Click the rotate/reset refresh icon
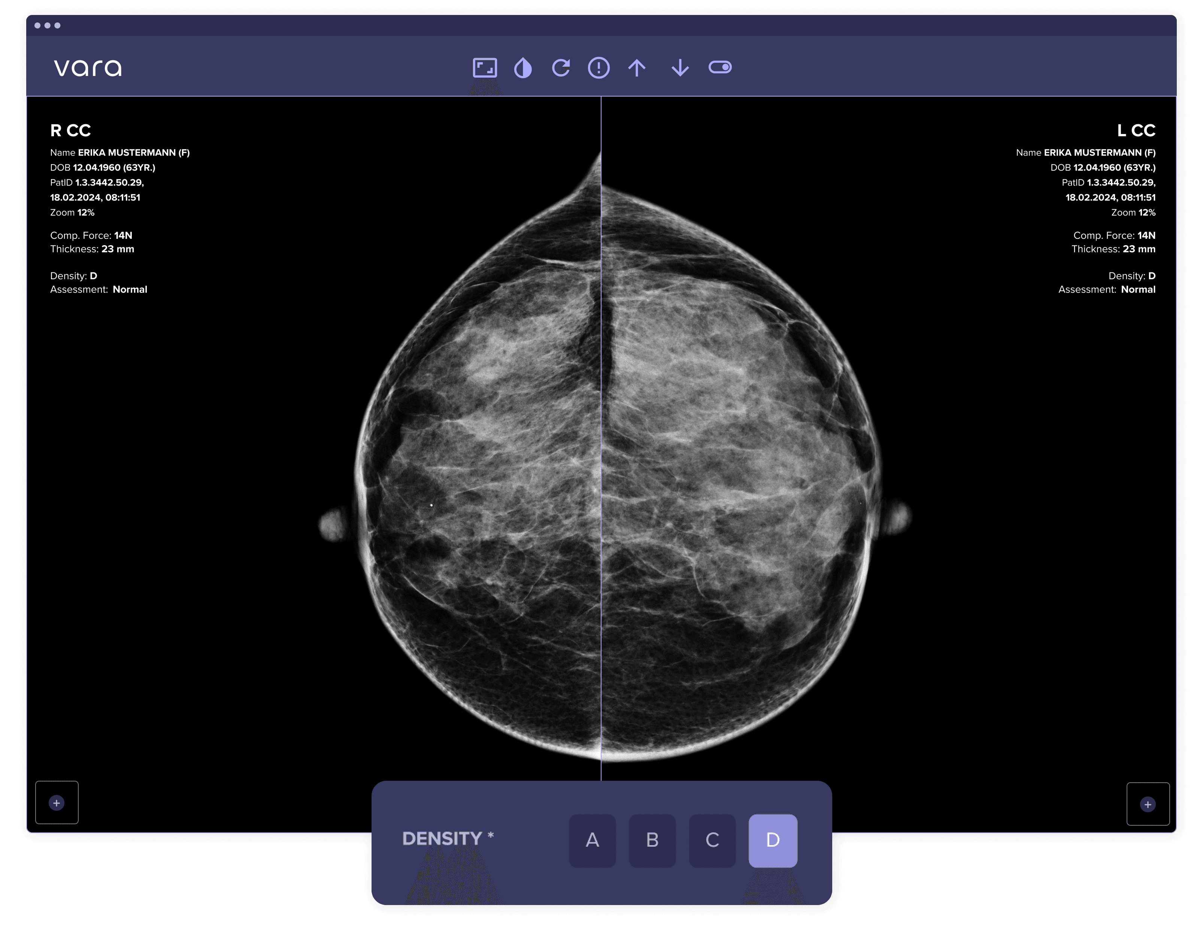 pos(561,68)
